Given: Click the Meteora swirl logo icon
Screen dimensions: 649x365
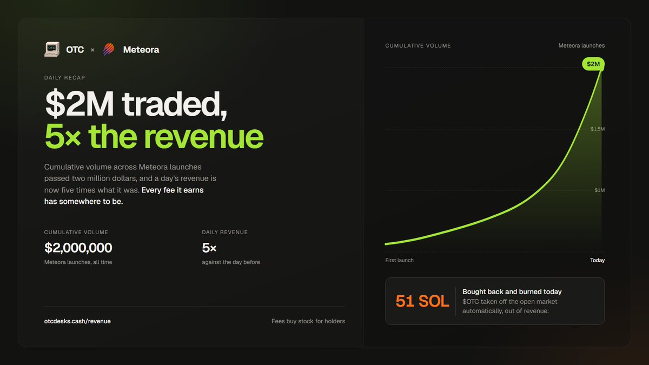Looking at the screenshot, I should (109, 50).
